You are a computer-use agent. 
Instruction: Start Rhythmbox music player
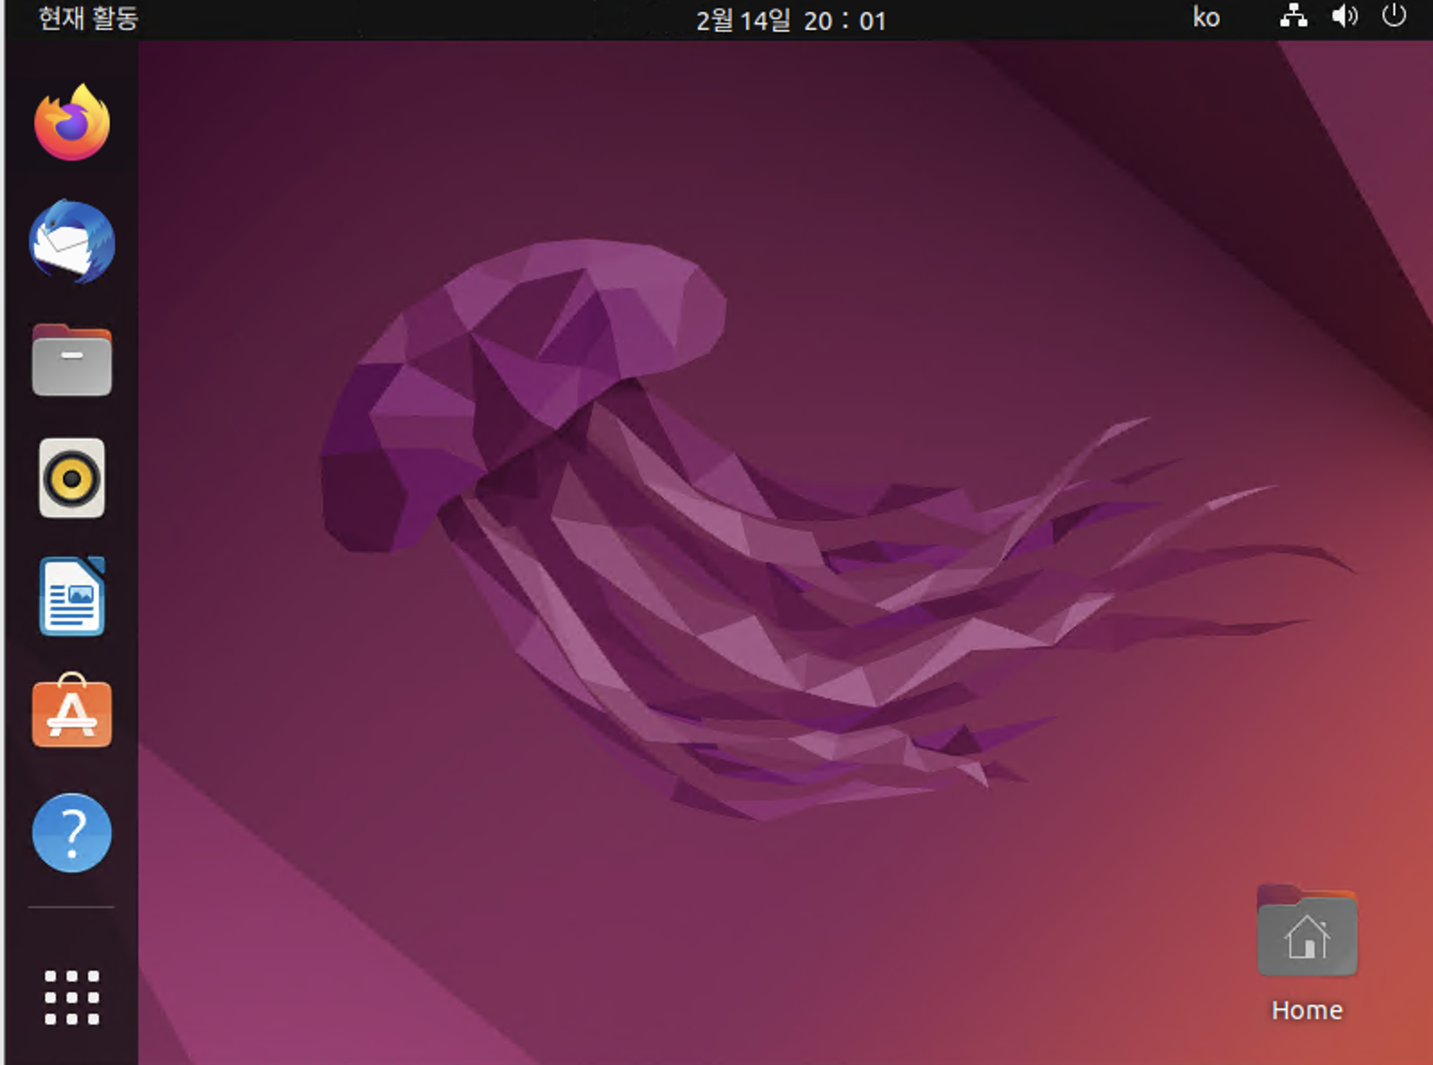click(x=72, y=478)
